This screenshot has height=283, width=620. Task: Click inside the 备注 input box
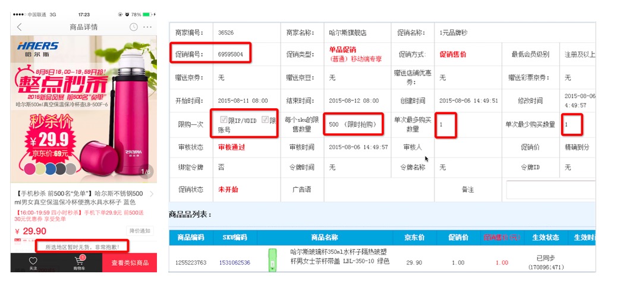click(551, 190)
